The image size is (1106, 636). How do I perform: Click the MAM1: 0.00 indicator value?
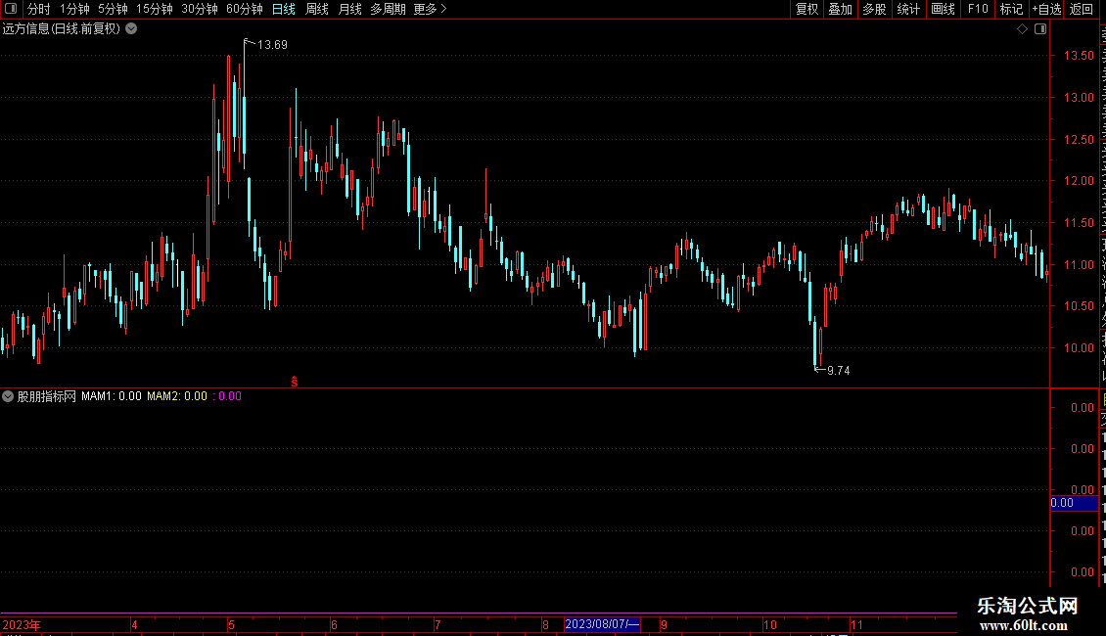click(112, 396)
